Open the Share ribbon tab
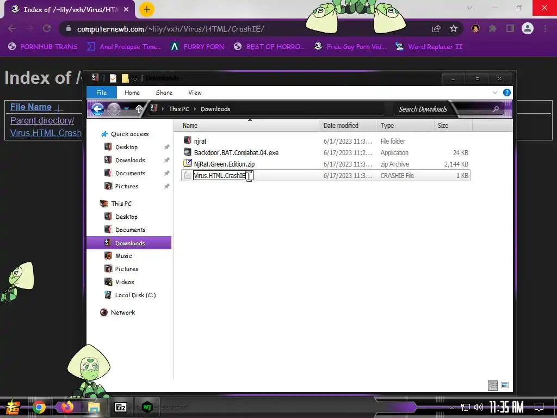Viewport: 557px width, 418px height. 164,93
